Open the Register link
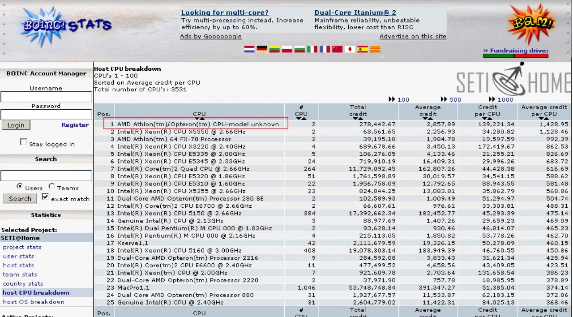Viewport: 573px width, 317px height. click(75, 125)
